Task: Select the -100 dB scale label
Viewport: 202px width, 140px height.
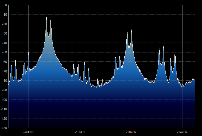Action: coord(4,100)
